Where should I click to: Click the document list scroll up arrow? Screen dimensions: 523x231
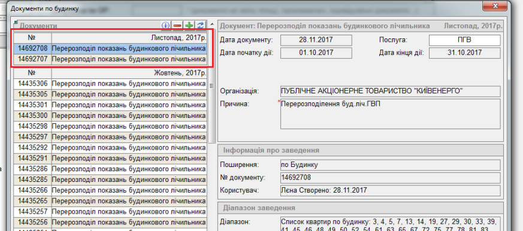[x=211, y=25]
